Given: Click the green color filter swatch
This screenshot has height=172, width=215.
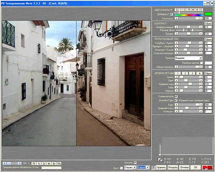Looking at the screenshot, I should 208,14.
